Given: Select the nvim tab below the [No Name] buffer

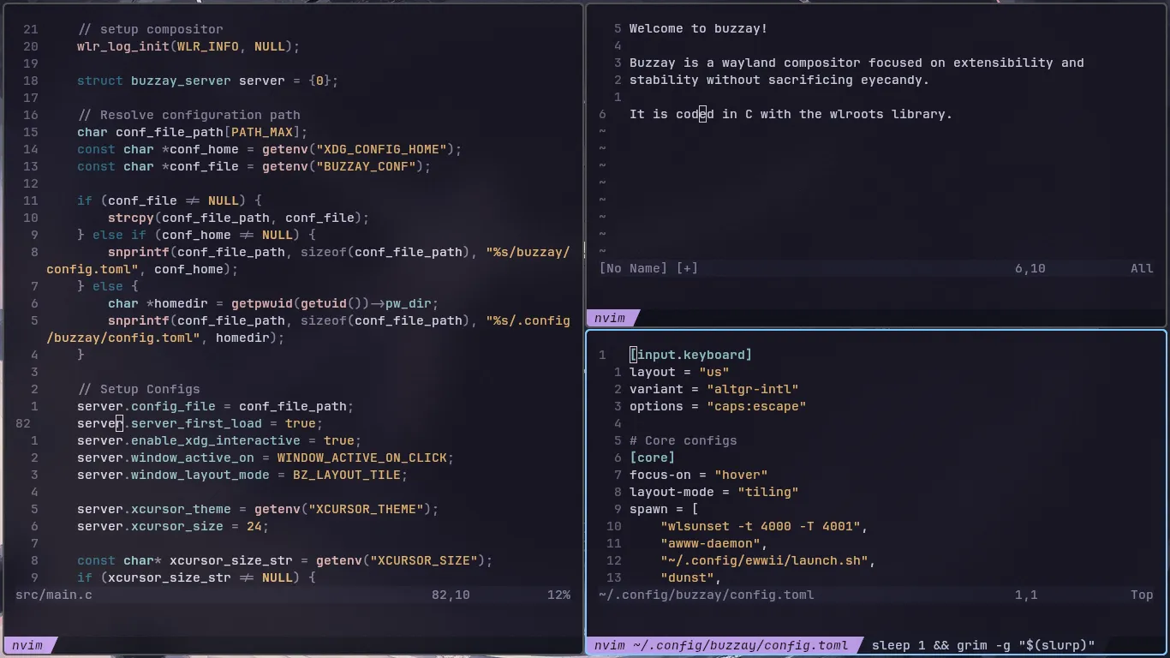Looking at the screenshot, I should [610, 318].
